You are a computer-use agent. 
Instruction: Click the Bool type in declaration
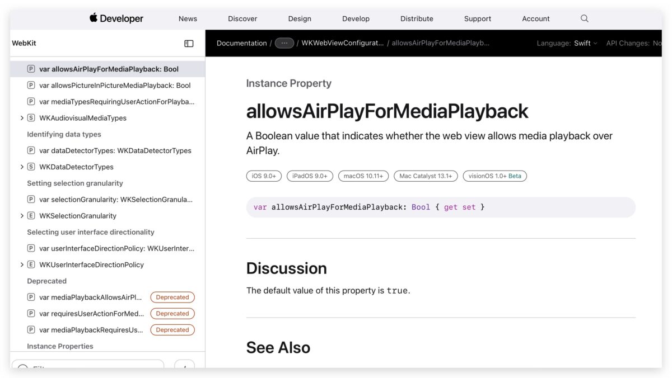click(x=421, y=207)
